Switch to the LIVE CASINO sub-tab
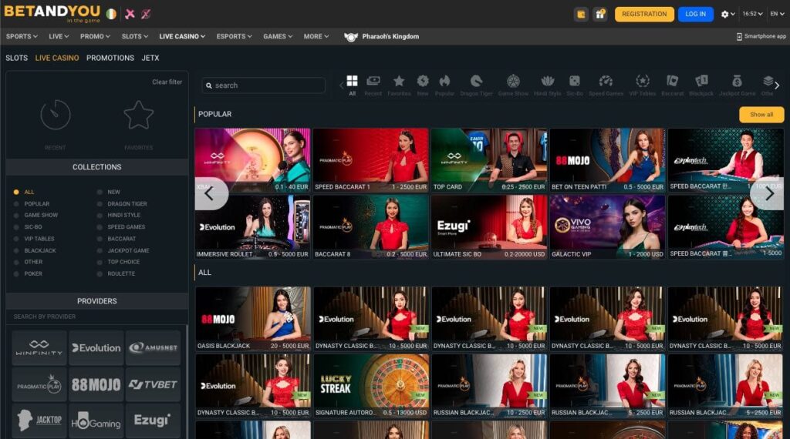The width and height of the screenshot is (790, 439). tap(57, 58)
